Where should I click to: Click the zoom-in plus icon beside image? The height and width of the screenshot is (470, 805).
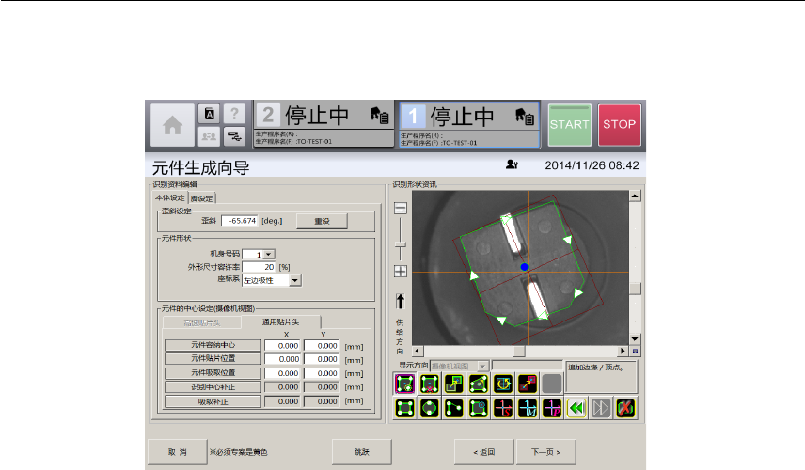[401, 272]
